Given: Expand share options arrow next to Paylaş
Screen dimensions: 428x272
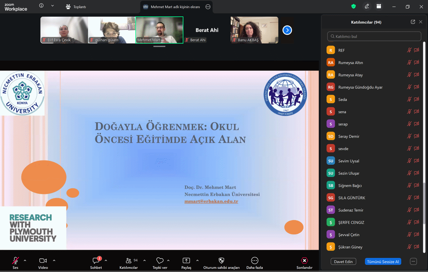Looking at the screenshot, I should (x=197, y=261).
